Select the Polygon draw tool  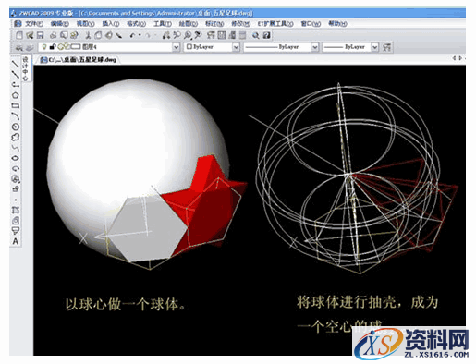click(16, 95)
